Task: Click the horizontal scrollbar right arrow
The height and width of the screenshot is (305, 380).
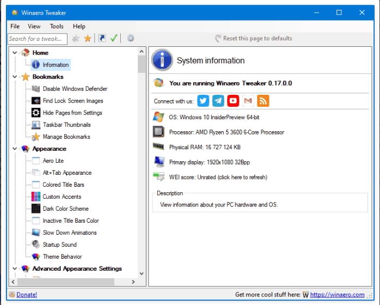Action: click(133, 282)
